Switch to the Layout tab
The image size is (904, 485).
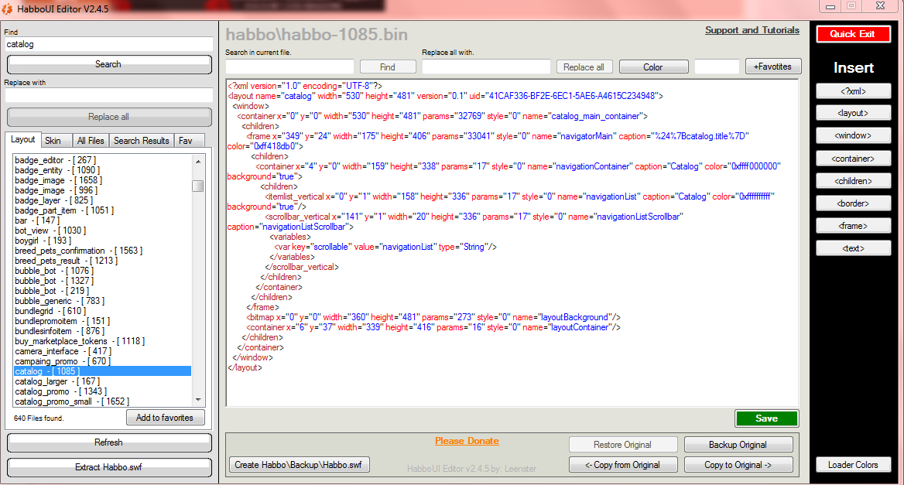coord(23,140)
